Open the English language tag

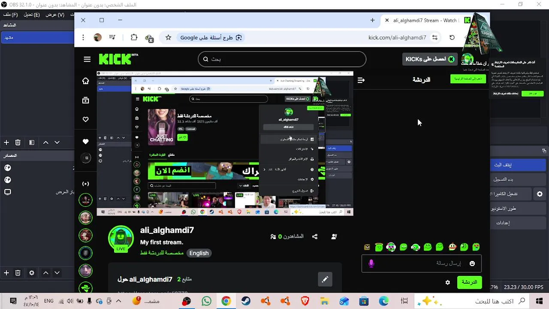click(x=199, y=253)
